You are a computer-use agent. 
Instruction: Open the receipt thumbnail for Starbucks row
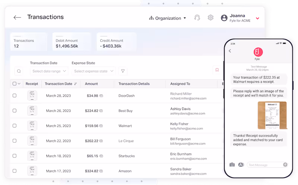coord(32,156)
